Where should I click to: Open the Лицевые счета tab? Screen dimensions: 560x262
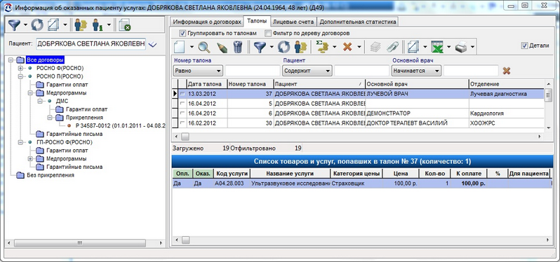293,22
